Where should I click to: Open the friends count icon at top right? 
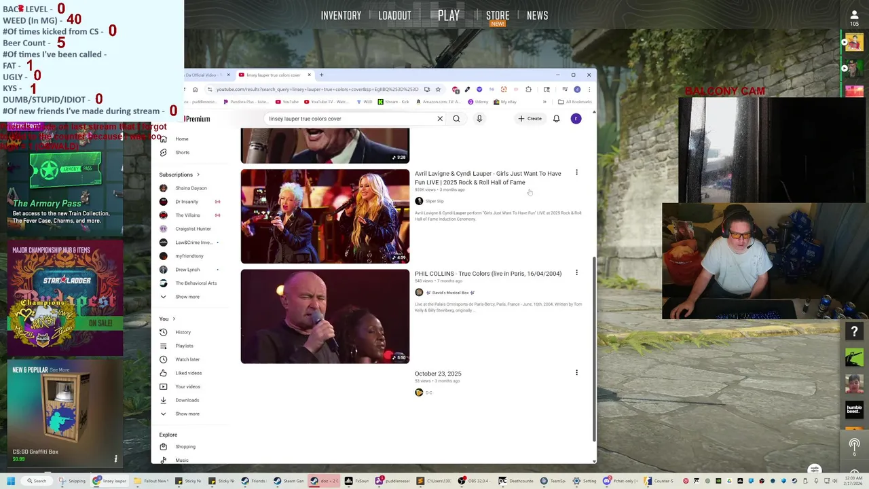pos(854,18)
